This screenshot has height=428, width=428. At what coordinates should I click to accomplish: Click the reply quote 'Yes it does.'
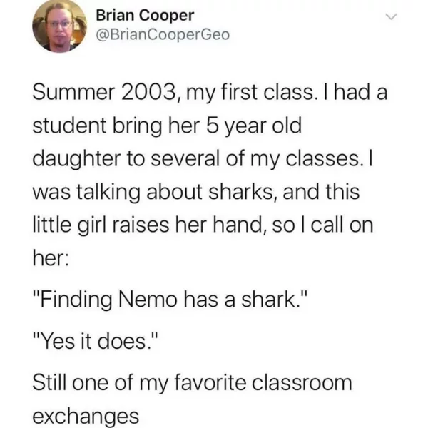pos(96,342)
